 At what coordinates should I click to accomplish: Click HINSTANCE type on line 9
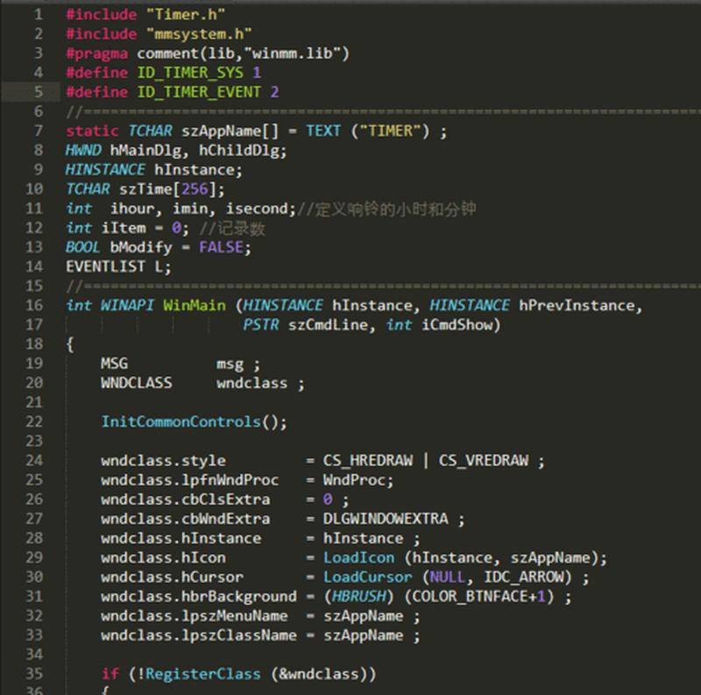105,169
